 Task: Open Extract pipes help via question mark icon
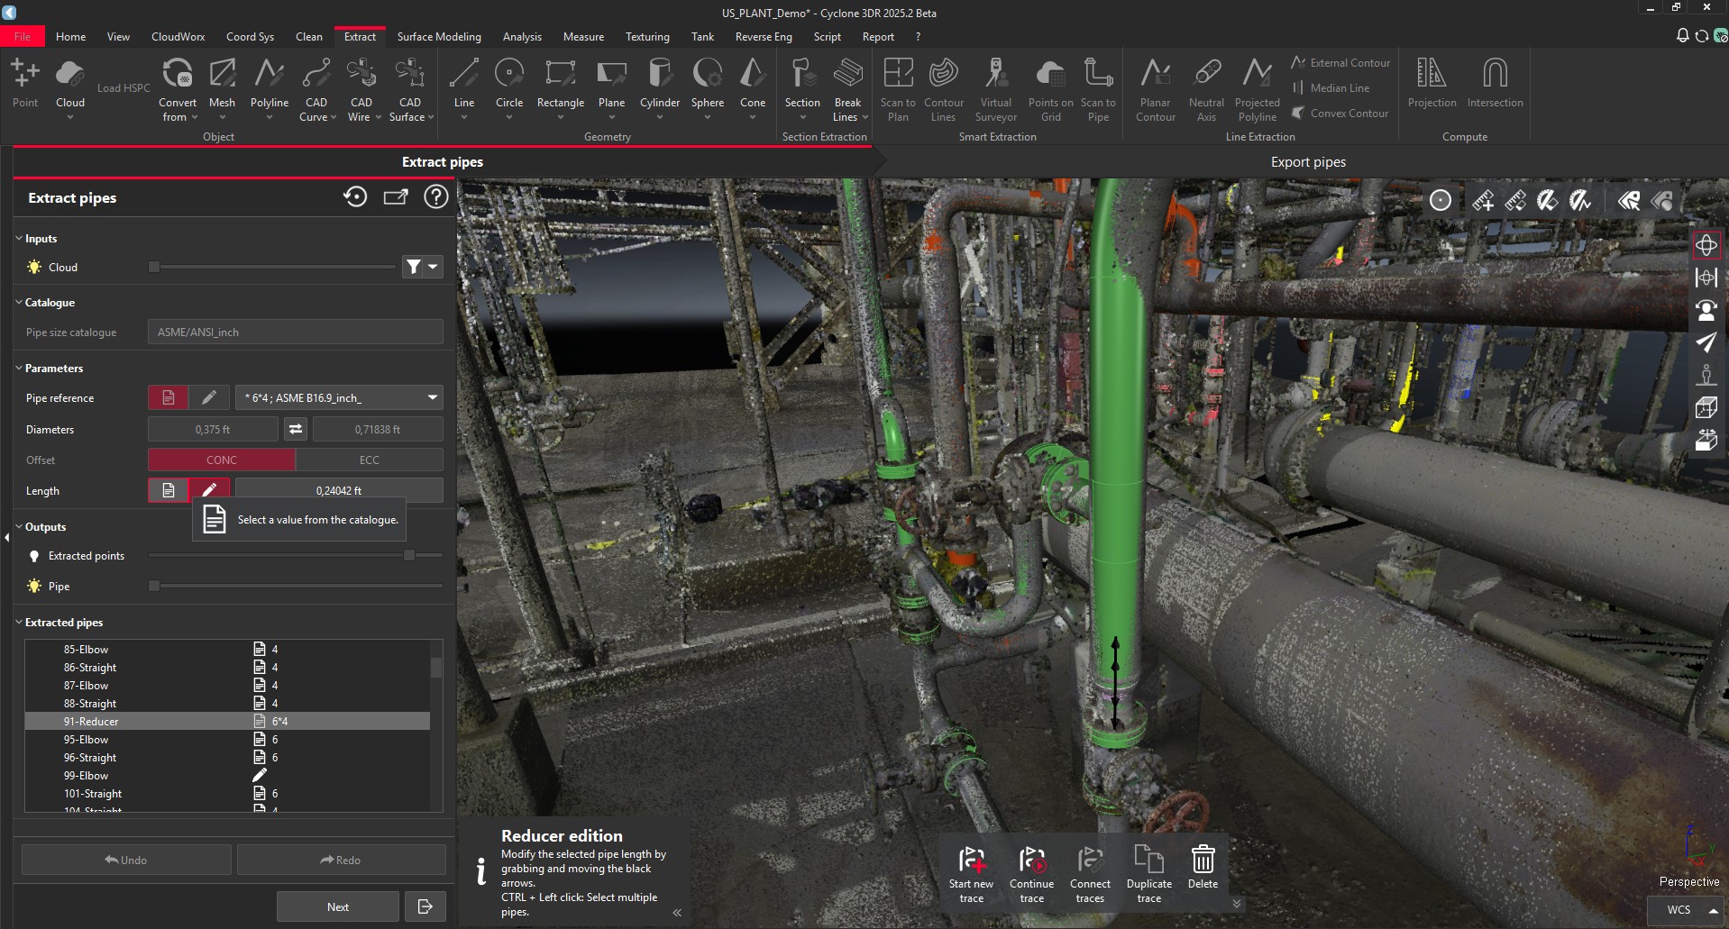(x=435, y=196)
